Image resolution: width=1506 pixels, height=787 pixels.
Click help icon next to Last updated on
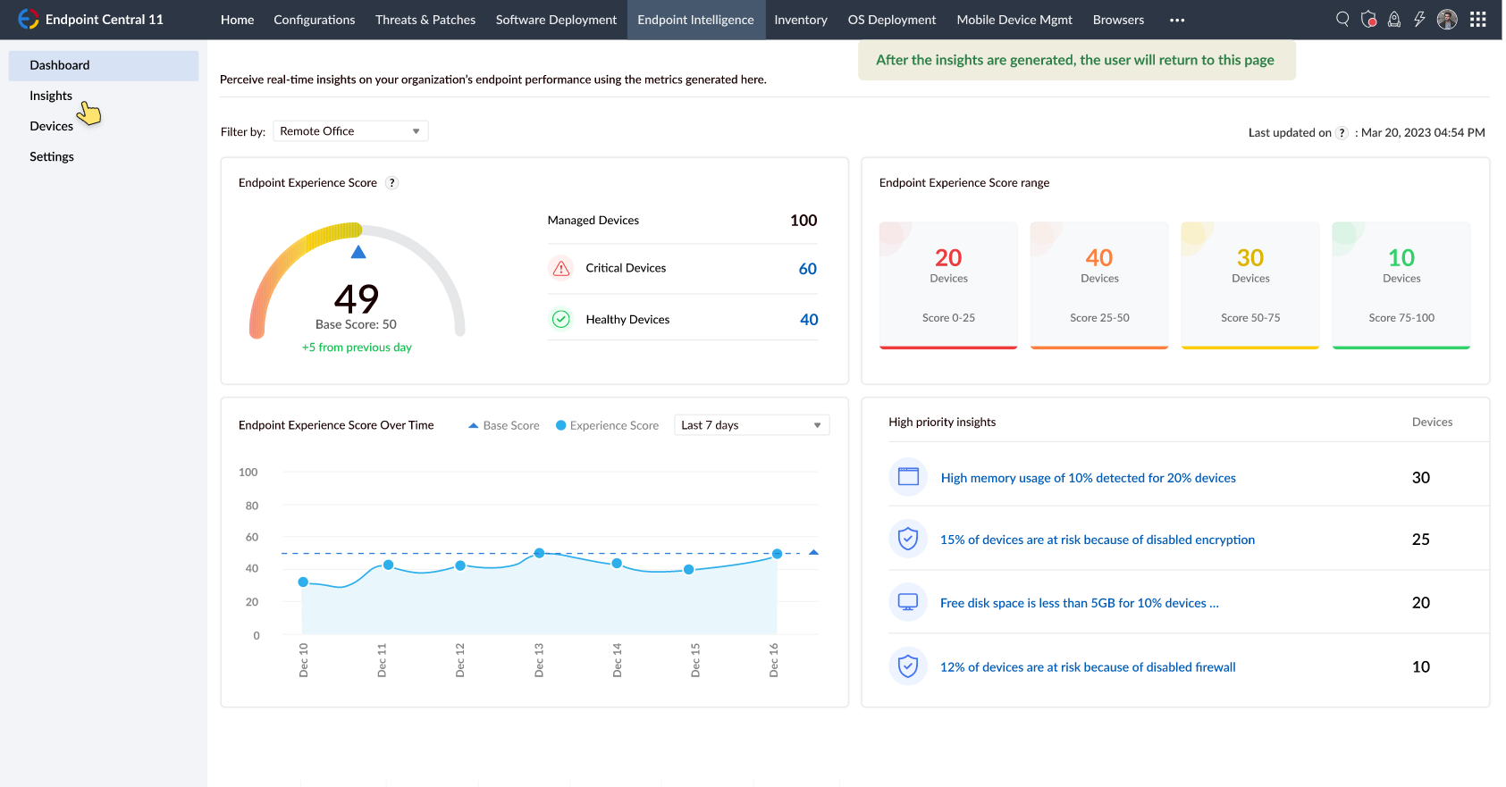click(1342, 133)
